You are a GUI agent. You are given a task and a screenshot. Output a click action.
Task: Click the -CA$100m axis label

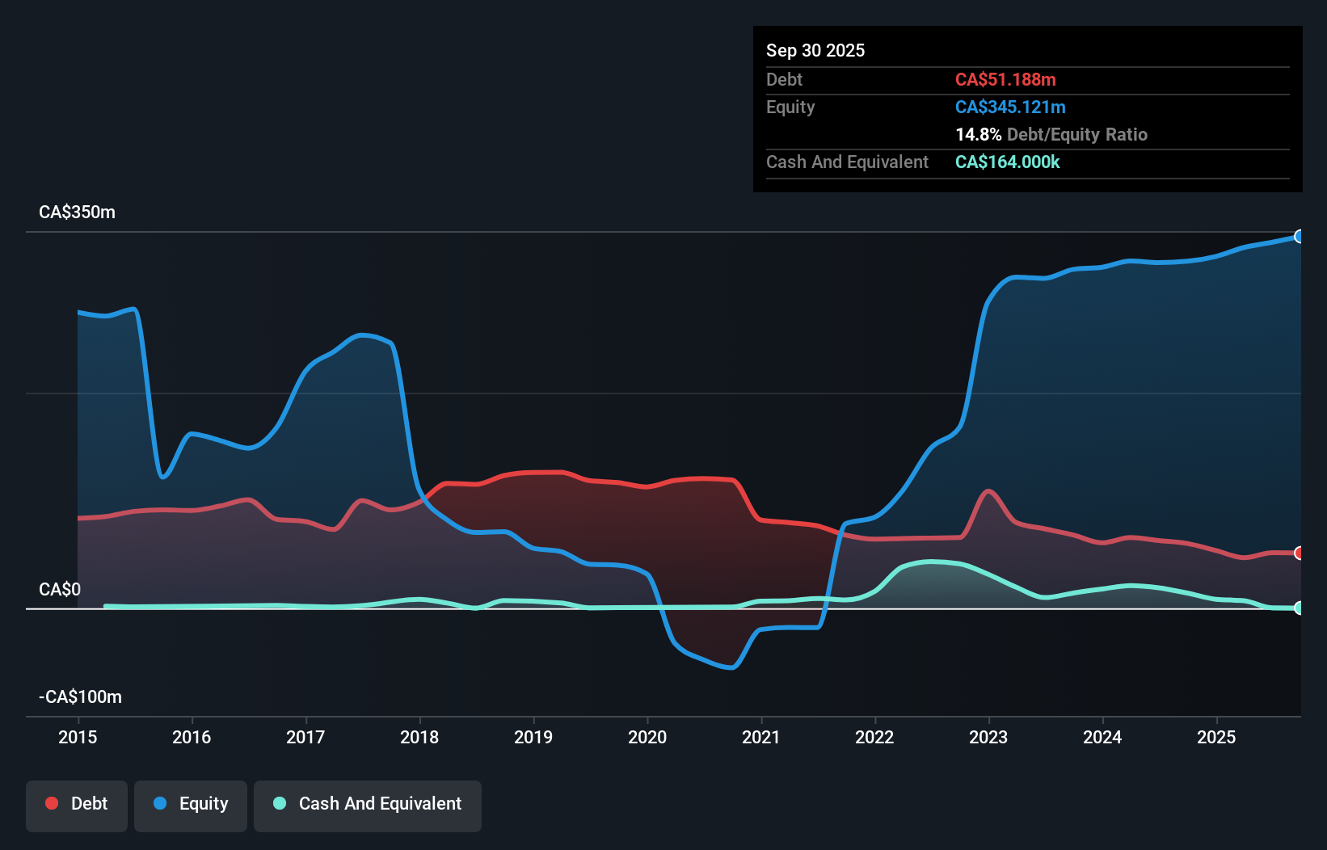click(x=80, y=696)
